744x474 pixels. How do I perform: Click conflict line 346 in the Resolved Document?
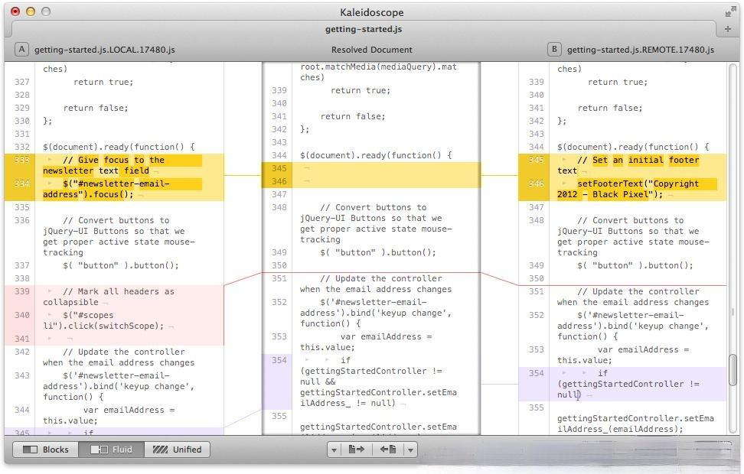(x=371, y=181)
